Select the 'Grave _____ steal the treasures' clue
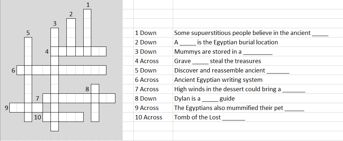The image size is (343, 141). coord(217,61)
